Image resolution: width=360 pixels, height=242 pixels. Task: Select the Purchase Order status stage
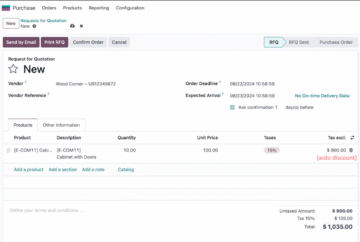pyautogui.click(x=336, y=42)
